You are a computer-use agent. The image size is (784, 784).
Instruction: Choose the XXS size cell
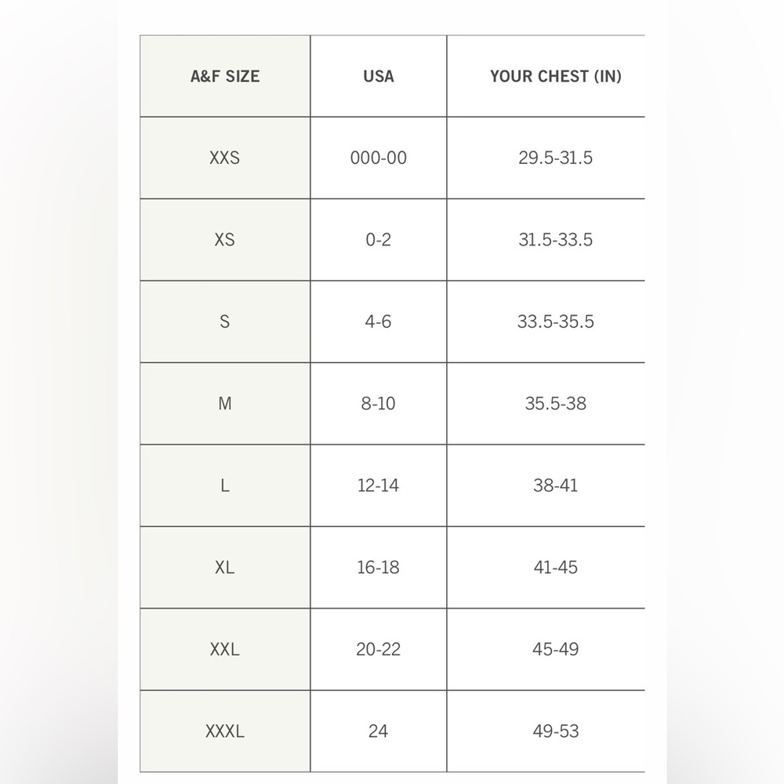pyautogui.click(x=225, y=158)
